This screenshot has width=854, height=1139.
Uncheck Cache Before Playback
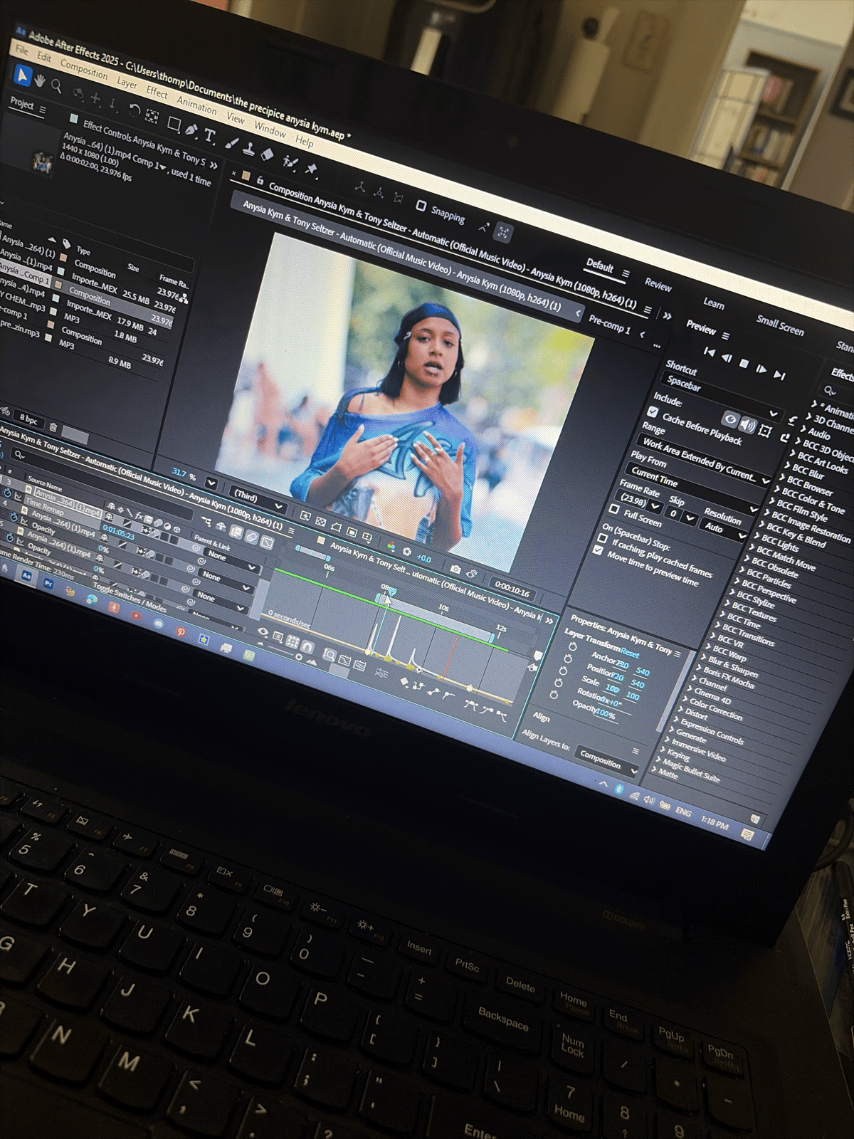tap(653, 411)
